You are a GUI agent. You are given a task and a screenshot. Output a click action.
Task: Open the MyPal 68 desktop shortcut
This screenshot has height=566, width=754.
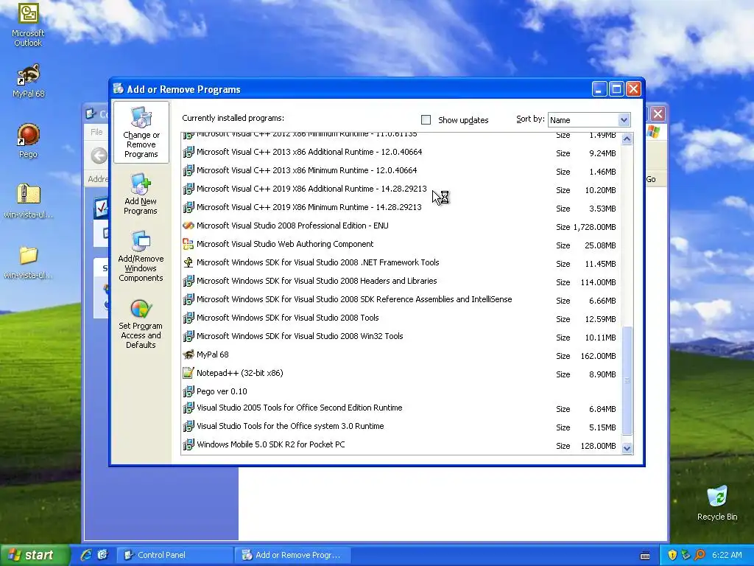[x=28, y=80]
